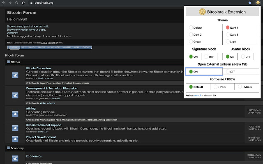Open the Search menu item
This screenshot has height=164, width=263.
click(x=32, y=48)
